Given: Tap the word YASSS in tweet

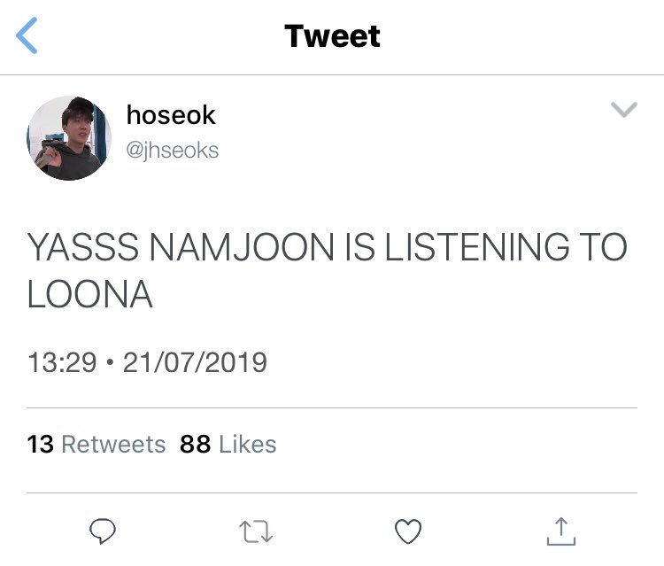Looking at the screenshot, I should pyautogui.click(x=83, y=246).
